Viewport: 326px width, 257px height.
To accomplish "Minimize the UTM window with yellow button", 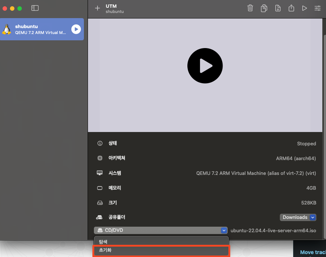I will pyautogui.click(x=12, y=9).
